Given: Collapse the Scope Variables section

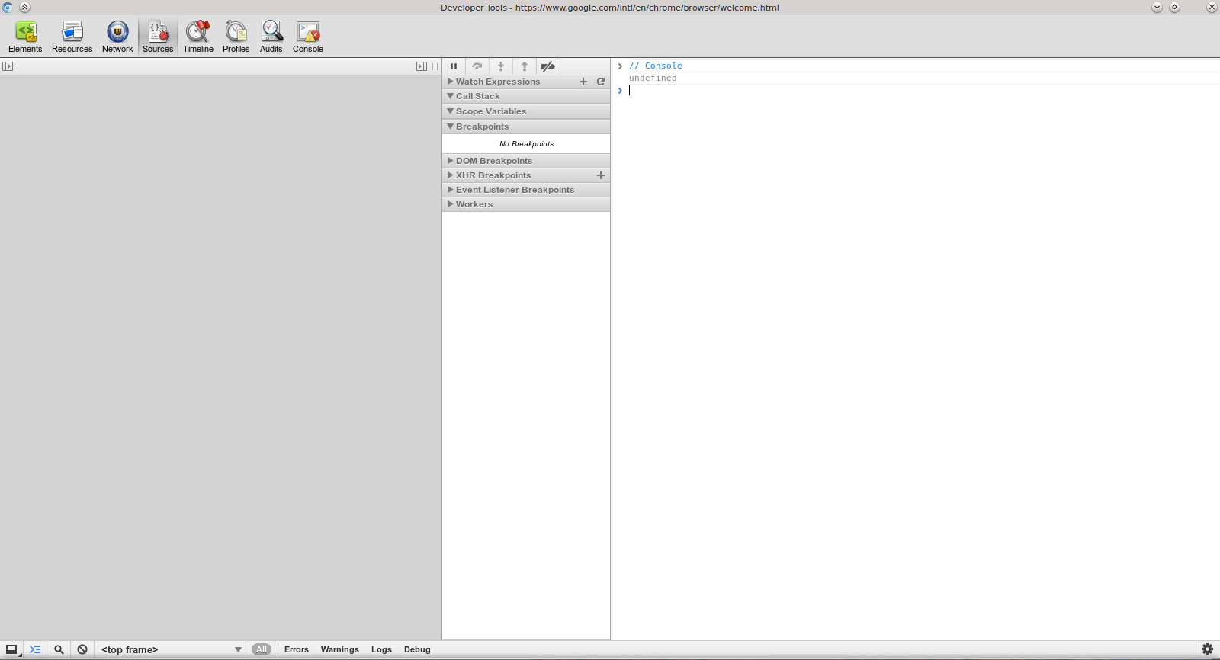Looking at the screenshot, I should click(490, 111).
